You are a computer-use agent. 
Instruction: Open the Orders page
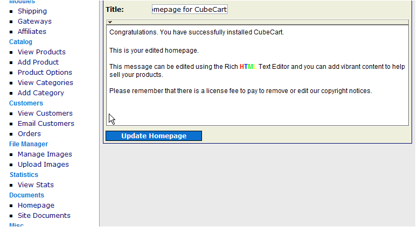[29, 133]
